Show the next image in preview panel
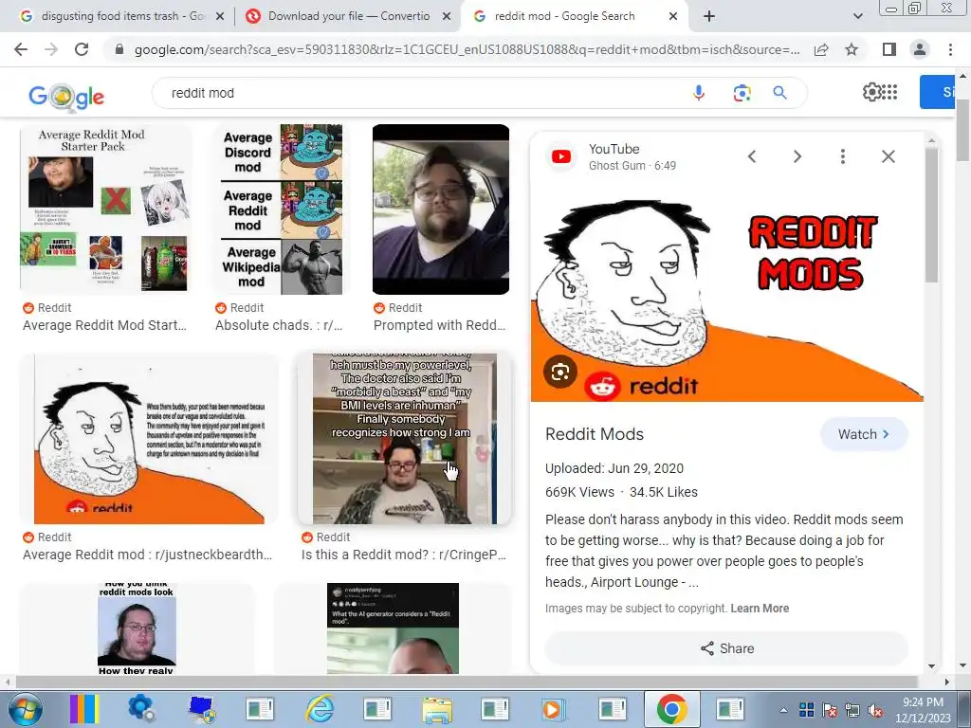 coord(797,156)
